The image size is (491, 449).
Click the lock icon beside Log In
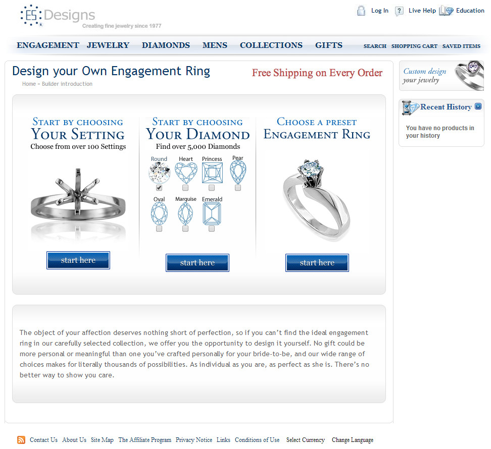(x=361, y=11)
